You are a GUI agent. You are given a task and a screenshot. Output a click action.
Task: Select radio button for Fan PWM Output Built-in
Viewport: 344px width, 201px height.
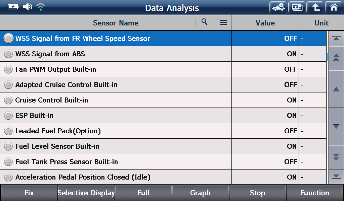click(x=8, y=69)
